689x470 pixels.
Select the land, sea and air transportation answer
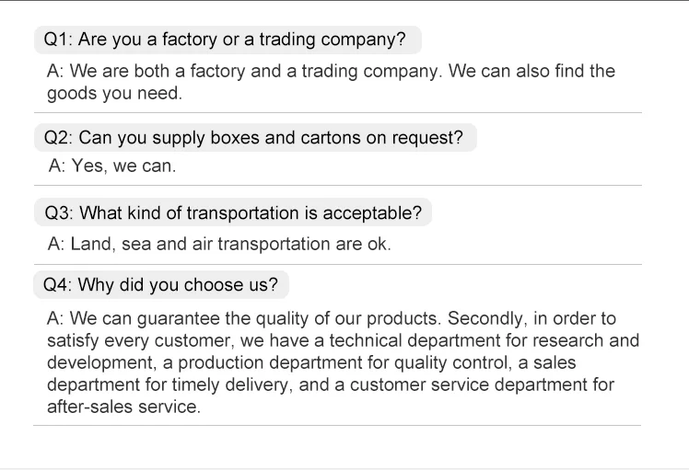[219, 244]
